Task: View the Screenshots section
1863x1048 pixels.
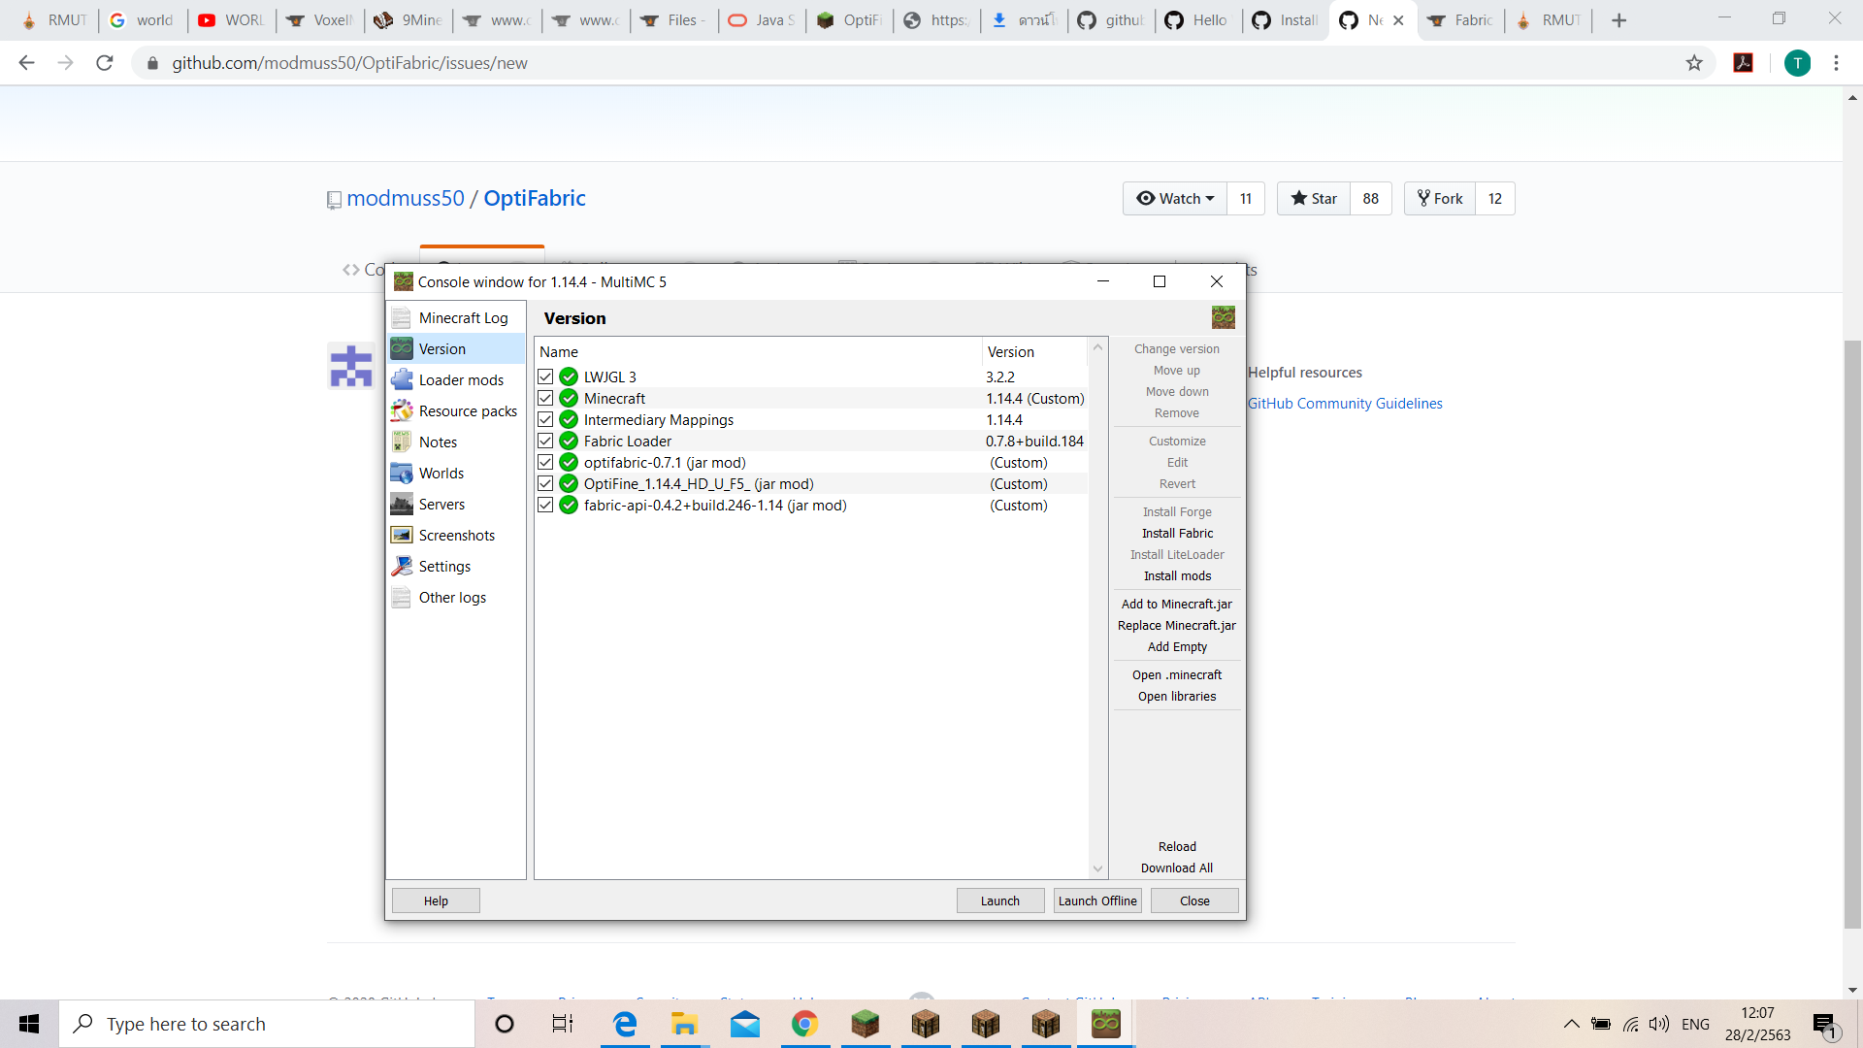Action: coord(456,535)
